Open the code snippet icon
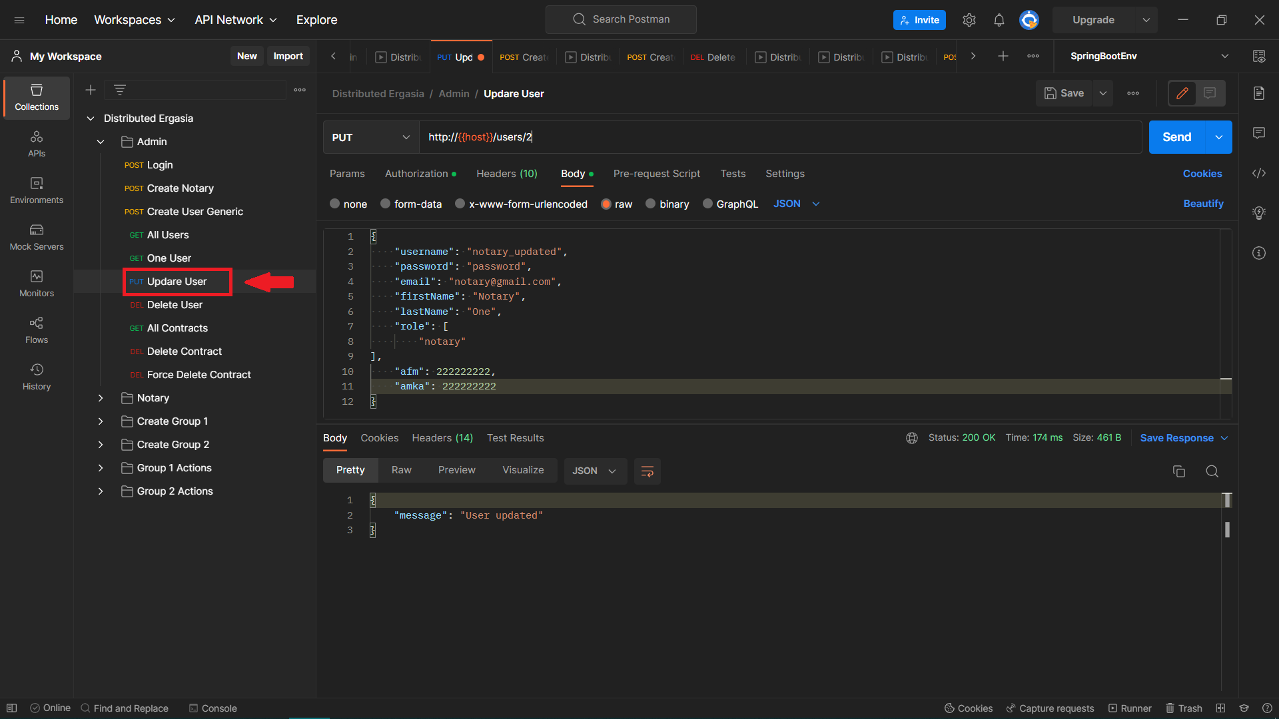The image size is (1279, 719). tap(1259, 173)
